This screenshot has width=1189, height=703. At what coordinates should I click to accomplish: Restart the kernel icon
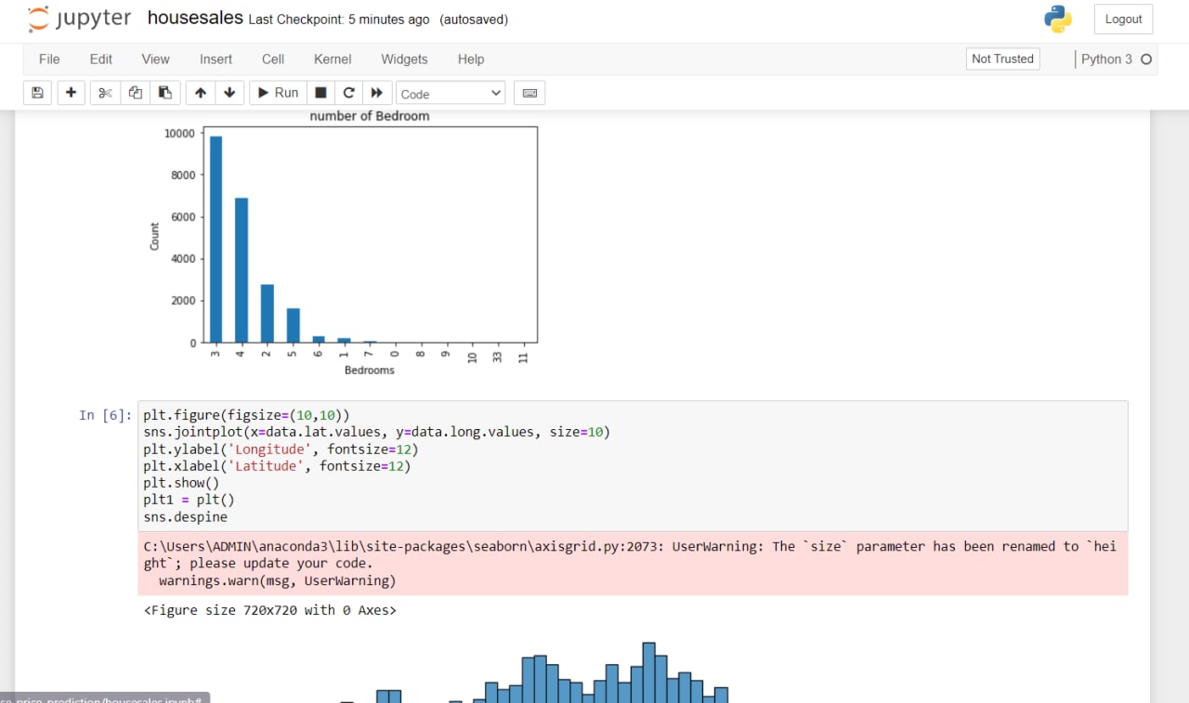coord(349,93)
